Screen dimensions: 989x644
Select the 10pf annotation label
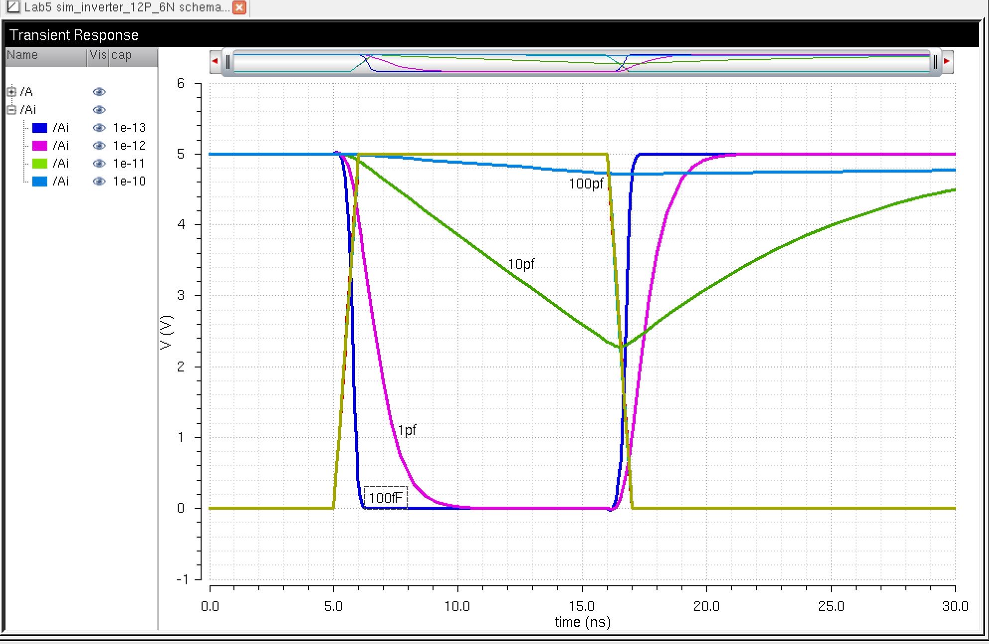pos(521,264)
